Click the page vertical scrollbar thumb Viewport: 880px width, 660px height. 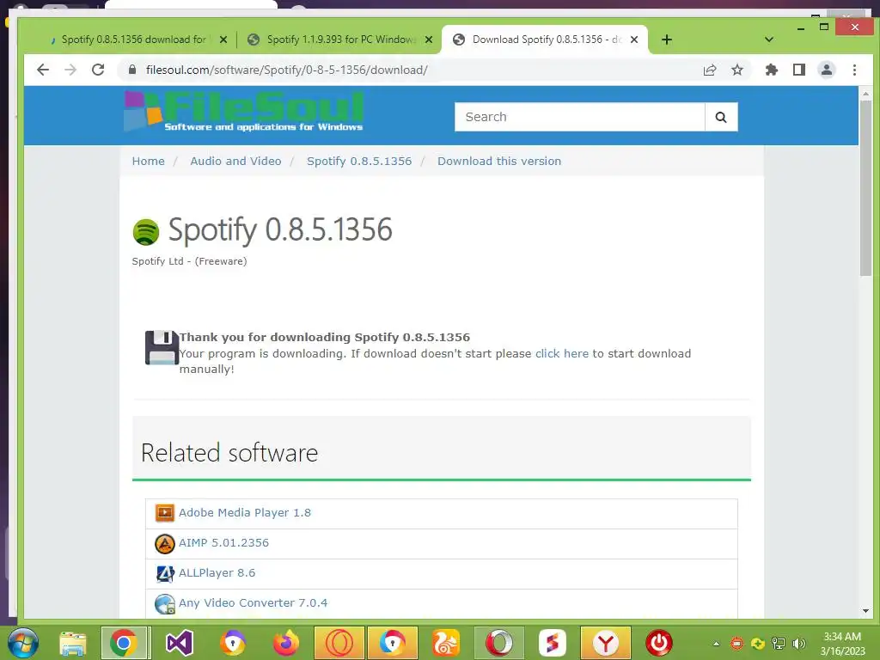click(x=865, y=188)
